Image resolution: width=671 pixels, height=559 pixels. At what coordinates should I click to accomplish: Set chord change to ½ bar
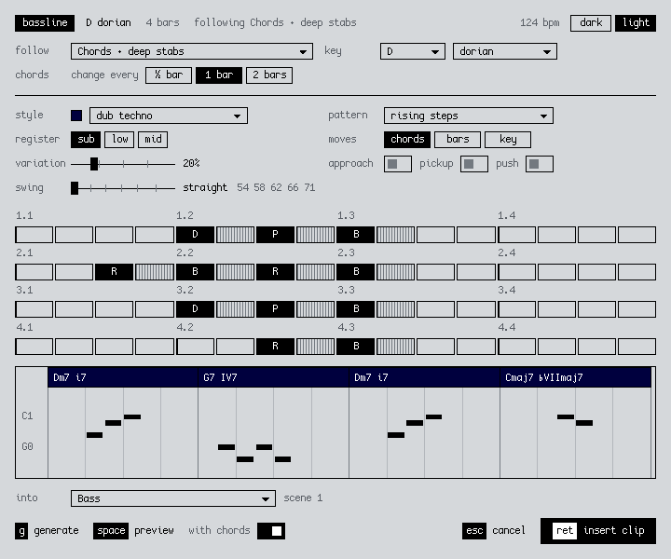pos(169,75)
